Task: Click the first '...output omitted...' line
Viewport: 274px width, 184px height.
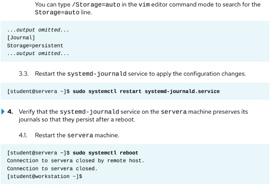Action: [x=38, y=30]
